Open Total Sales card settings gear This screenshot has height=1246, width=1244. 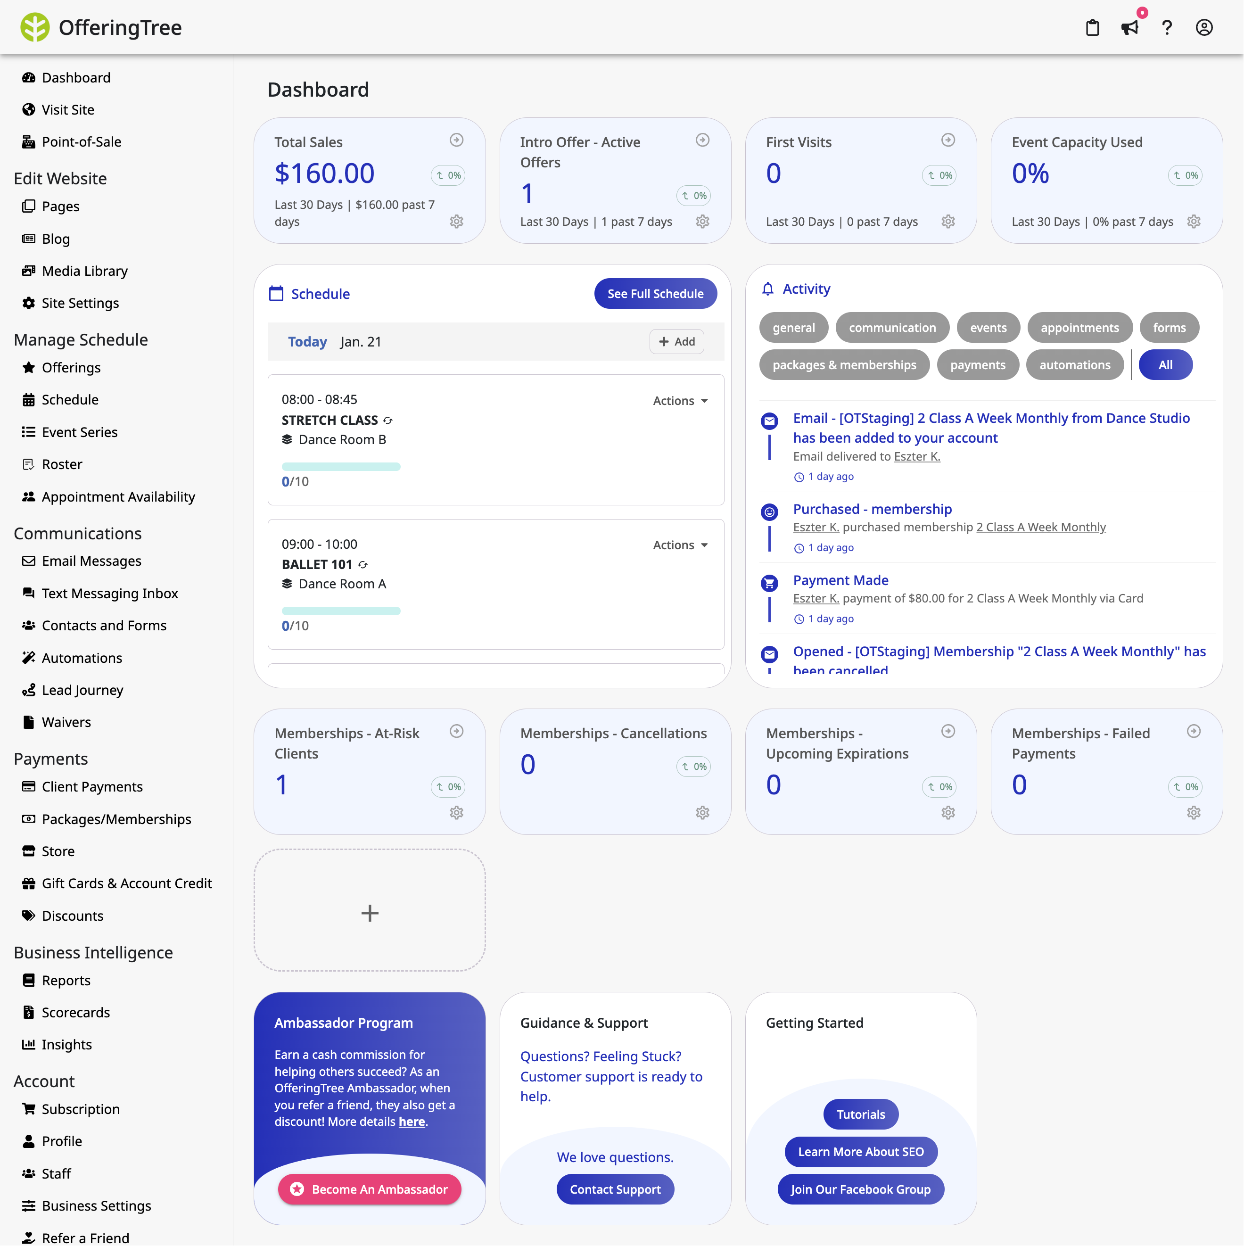457,221
